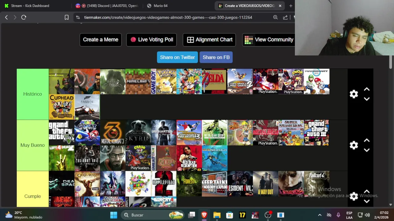View site information icon in address bar
The height and width of the screenshot is (221, 394).
tap(78, 17)
